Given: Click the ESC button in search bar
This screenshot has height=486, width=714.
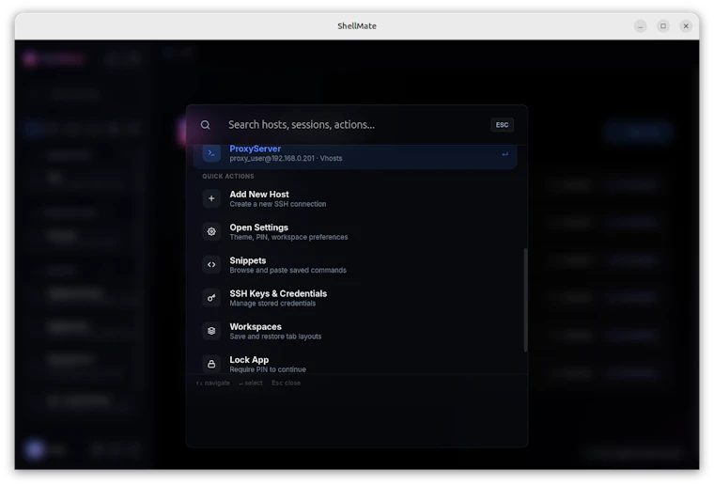Looking at the screenshot, I should click(502, 125).
